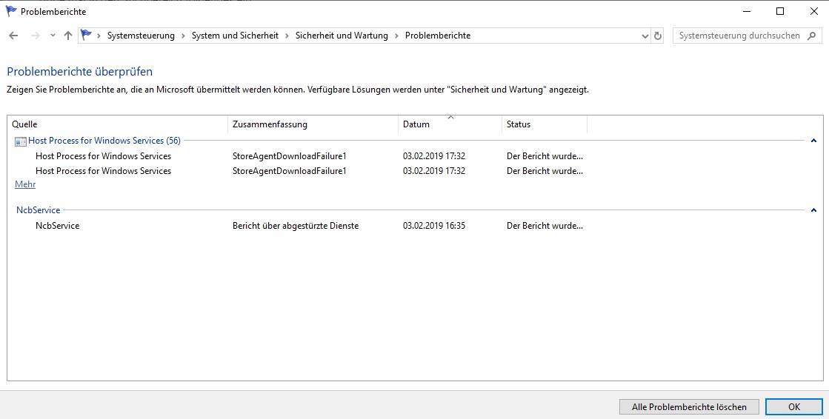
Task: Click the second StoreAgentDownloadFailure1 summary
Action: coord(289,171)
